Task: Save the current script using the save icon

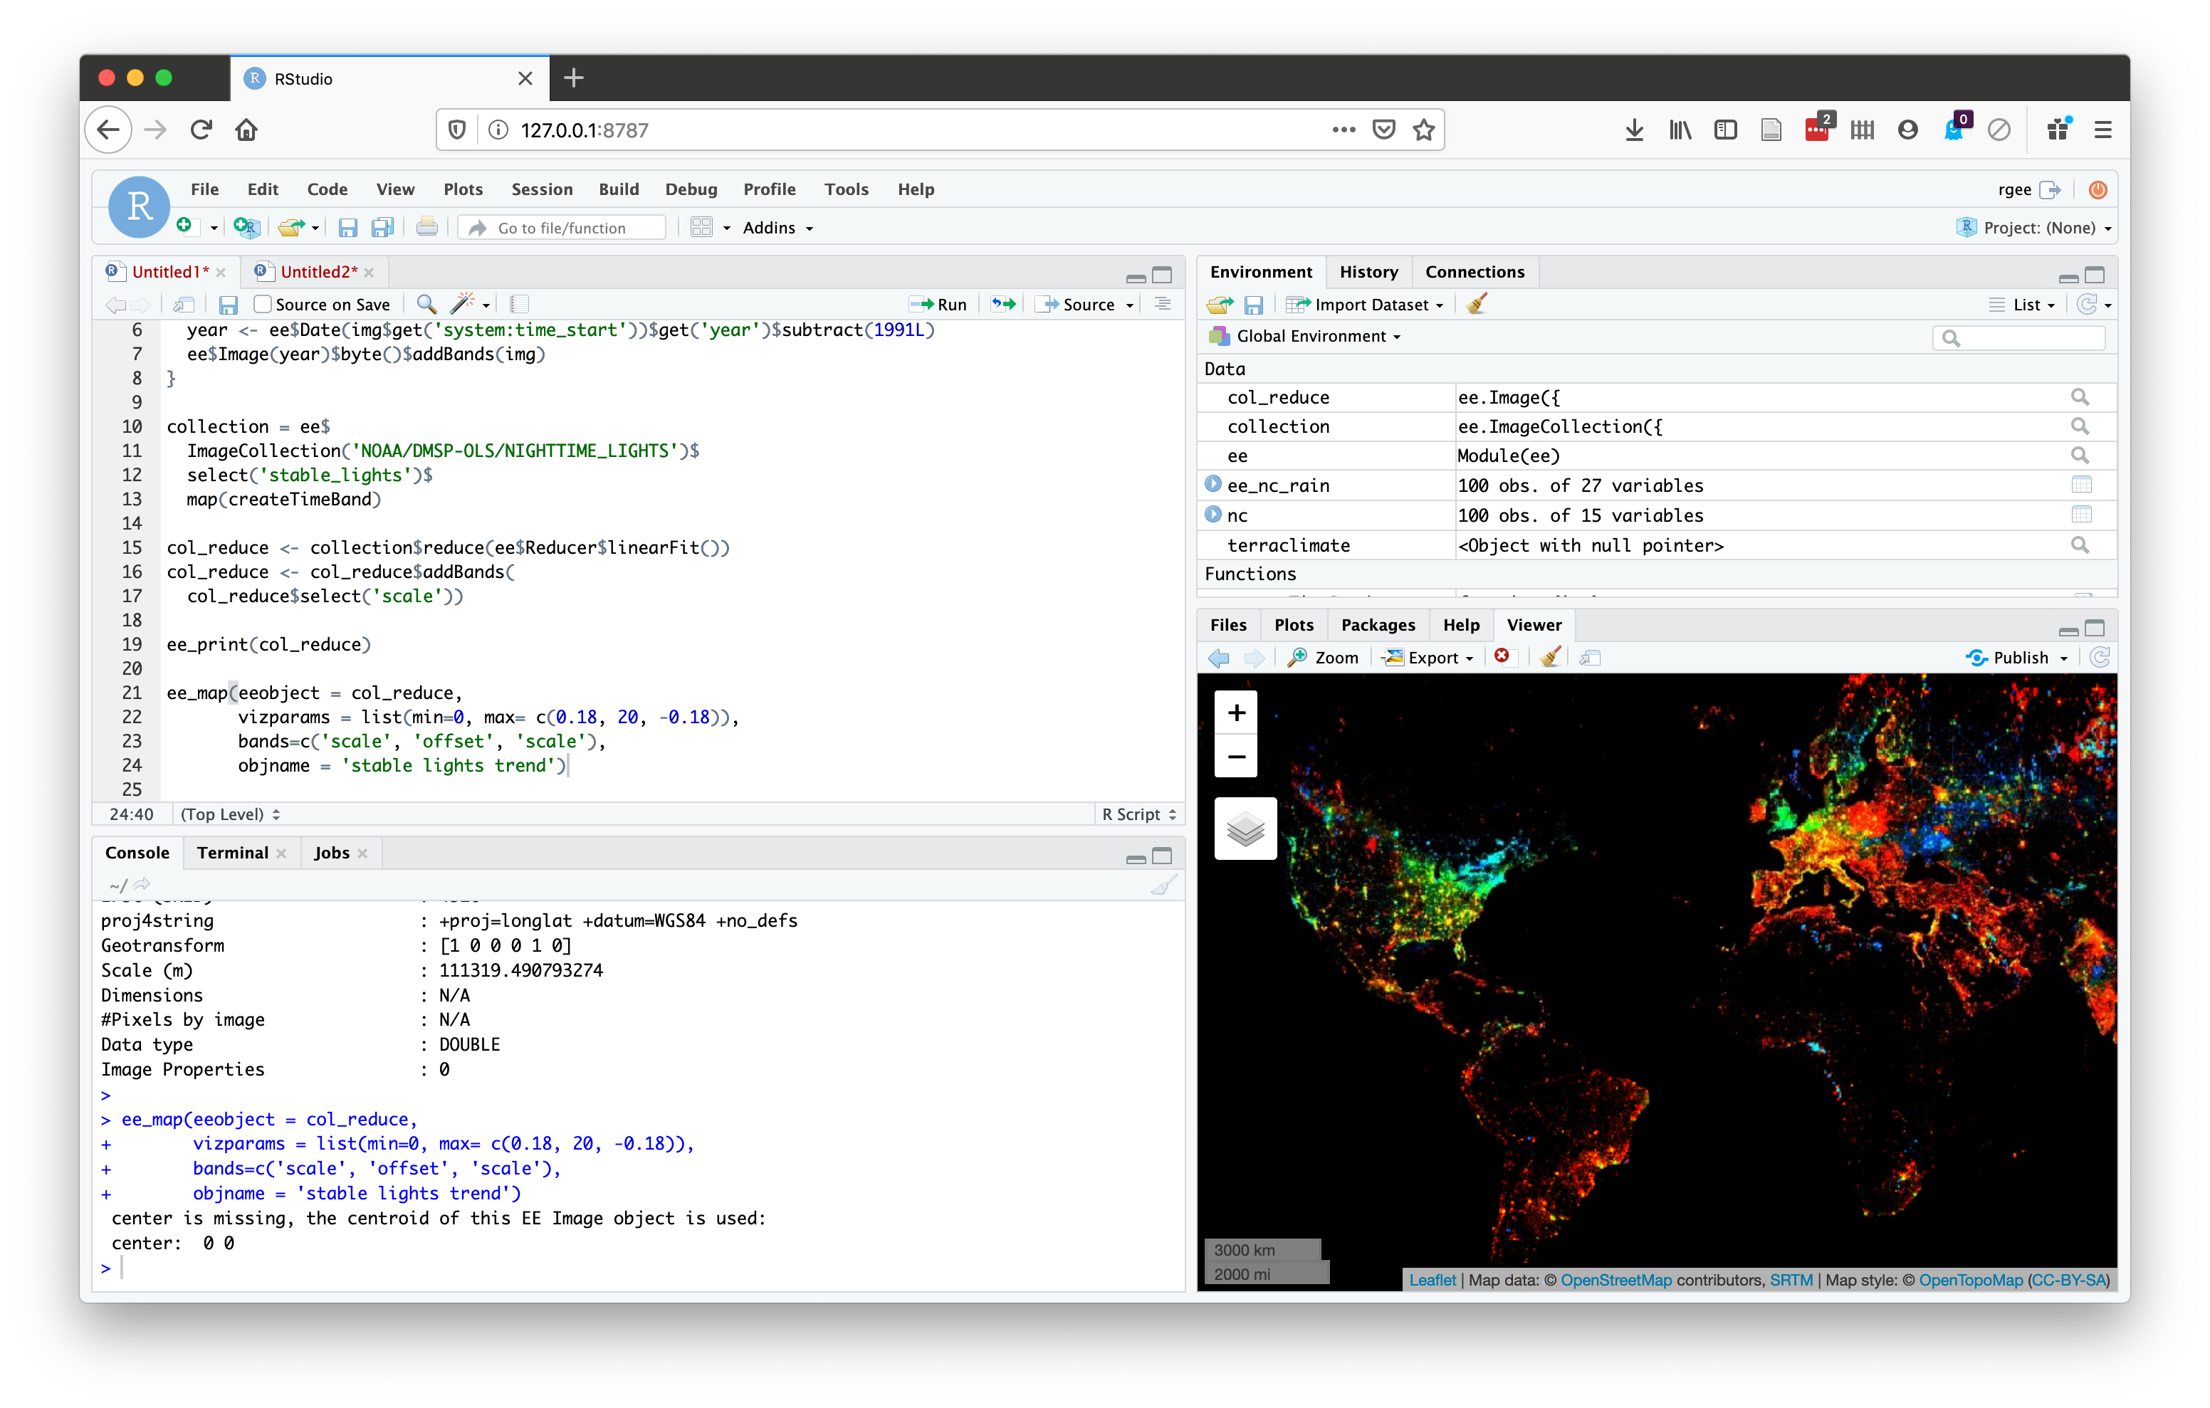Action: point(228,304)
